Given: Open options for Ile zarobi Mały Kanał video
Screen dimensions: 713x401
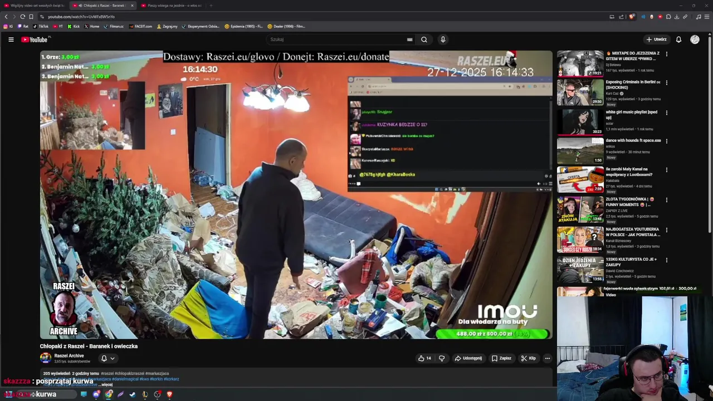Looking at the screenshot, I should 667,170.
